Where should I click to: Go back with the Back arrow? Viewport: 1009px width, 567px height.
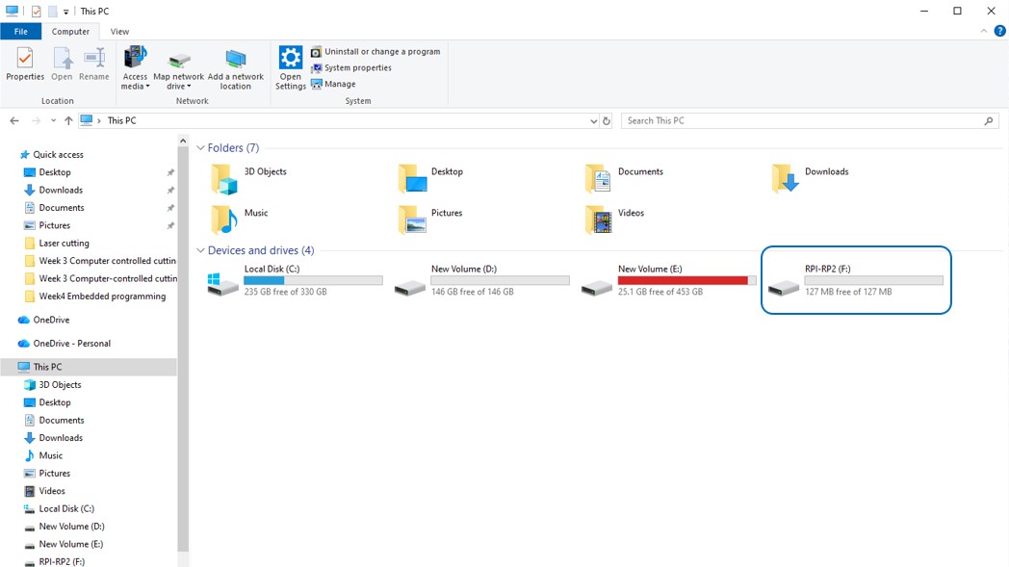point(14,120)
